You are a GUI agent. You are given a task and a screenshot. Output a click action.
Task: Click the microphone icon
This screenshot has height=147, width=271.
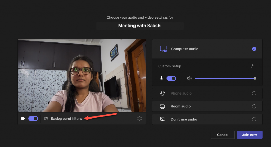(162, 78)
